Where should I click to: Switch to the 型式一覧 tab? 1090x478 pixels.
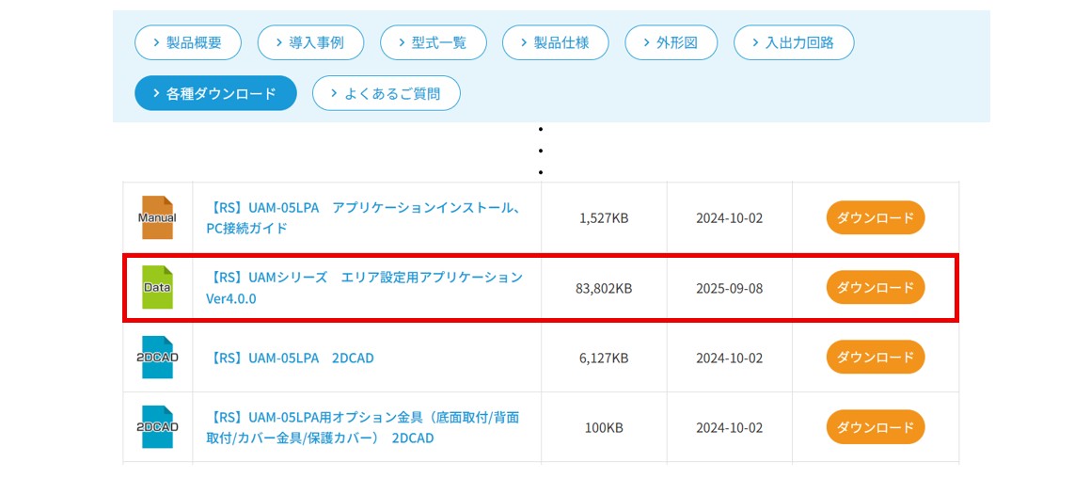pos(433,42)
